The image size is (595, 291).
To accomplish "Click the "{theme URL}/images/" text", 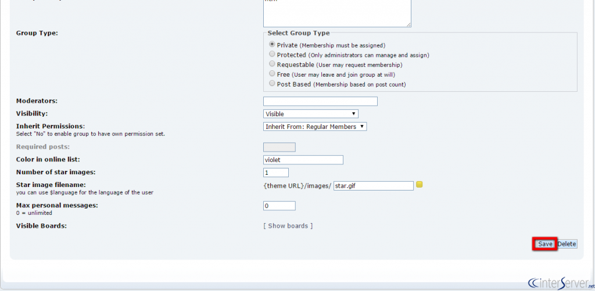I will pos(297,186).
